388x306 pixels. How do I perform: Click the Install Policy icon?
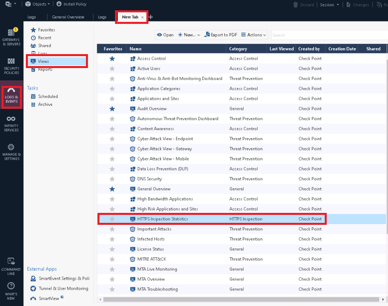[59, 4]
